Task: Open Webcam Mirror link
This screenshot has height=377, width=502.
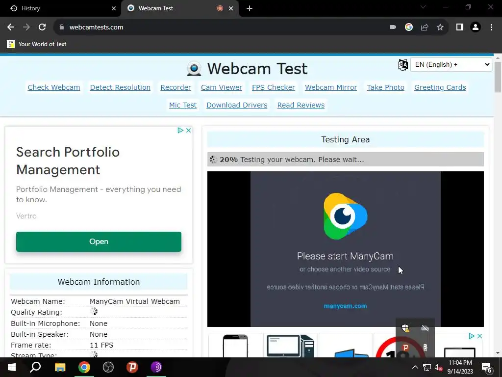Action: coord(331,87)
